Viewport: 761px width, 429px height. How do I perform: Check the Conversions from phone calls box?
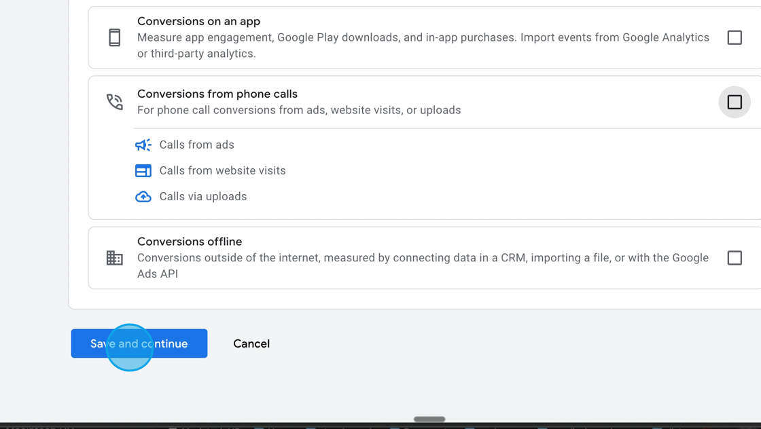tap(735, 102)
